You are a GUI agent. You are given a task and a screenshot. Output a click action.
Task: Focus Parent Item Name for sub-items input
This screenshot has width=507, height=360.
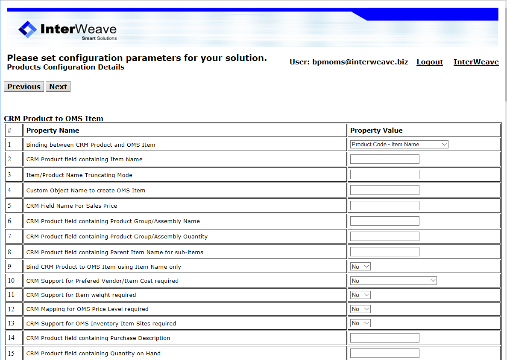(x=384, y=252)
